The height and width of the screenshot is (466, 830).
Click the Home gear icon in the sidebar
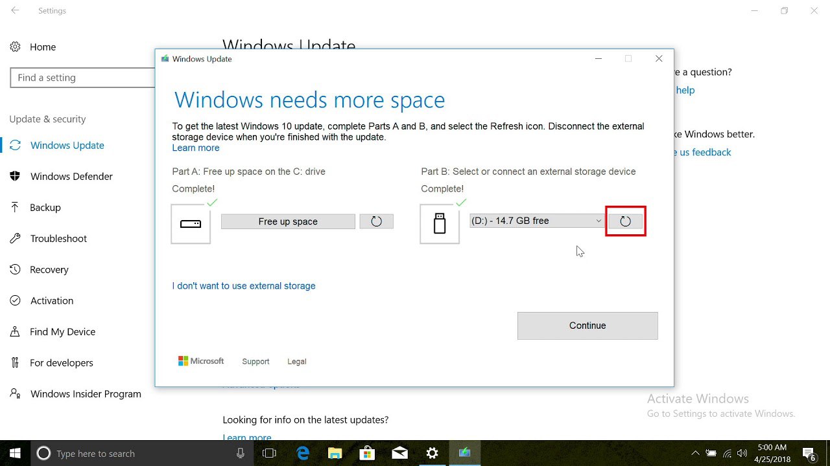coord(16,47)
